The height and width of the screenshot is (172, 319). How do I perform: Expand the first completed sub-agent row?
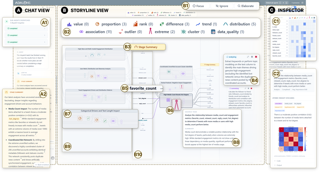coord(27,28)
